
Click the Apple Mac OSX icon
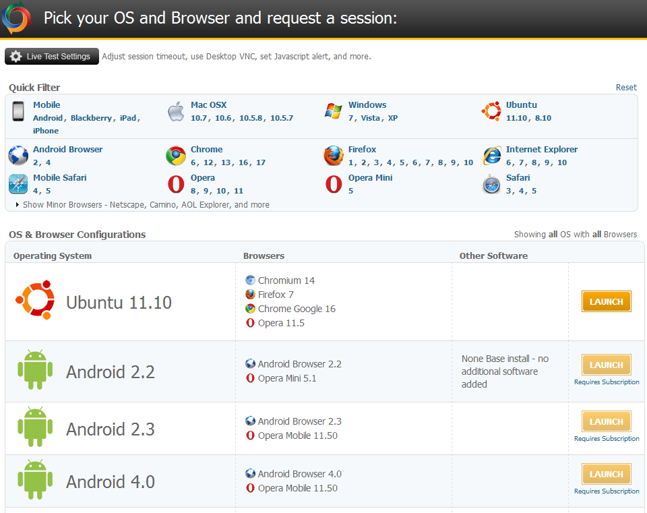point(176,111)
